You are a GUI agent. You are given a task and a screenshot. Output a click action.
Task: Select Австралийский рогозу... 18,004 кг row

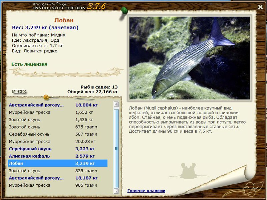pyautogui.click(x=58, y=105)
